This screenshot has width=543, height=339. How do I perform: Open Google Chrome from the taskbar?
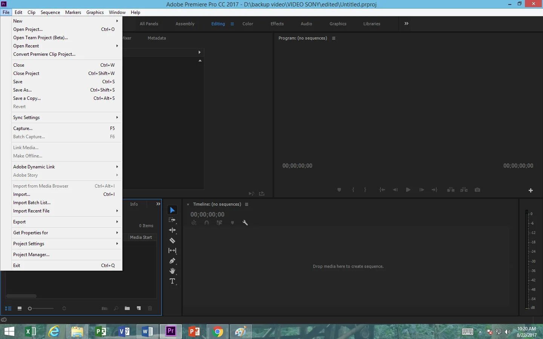[218, 331]
